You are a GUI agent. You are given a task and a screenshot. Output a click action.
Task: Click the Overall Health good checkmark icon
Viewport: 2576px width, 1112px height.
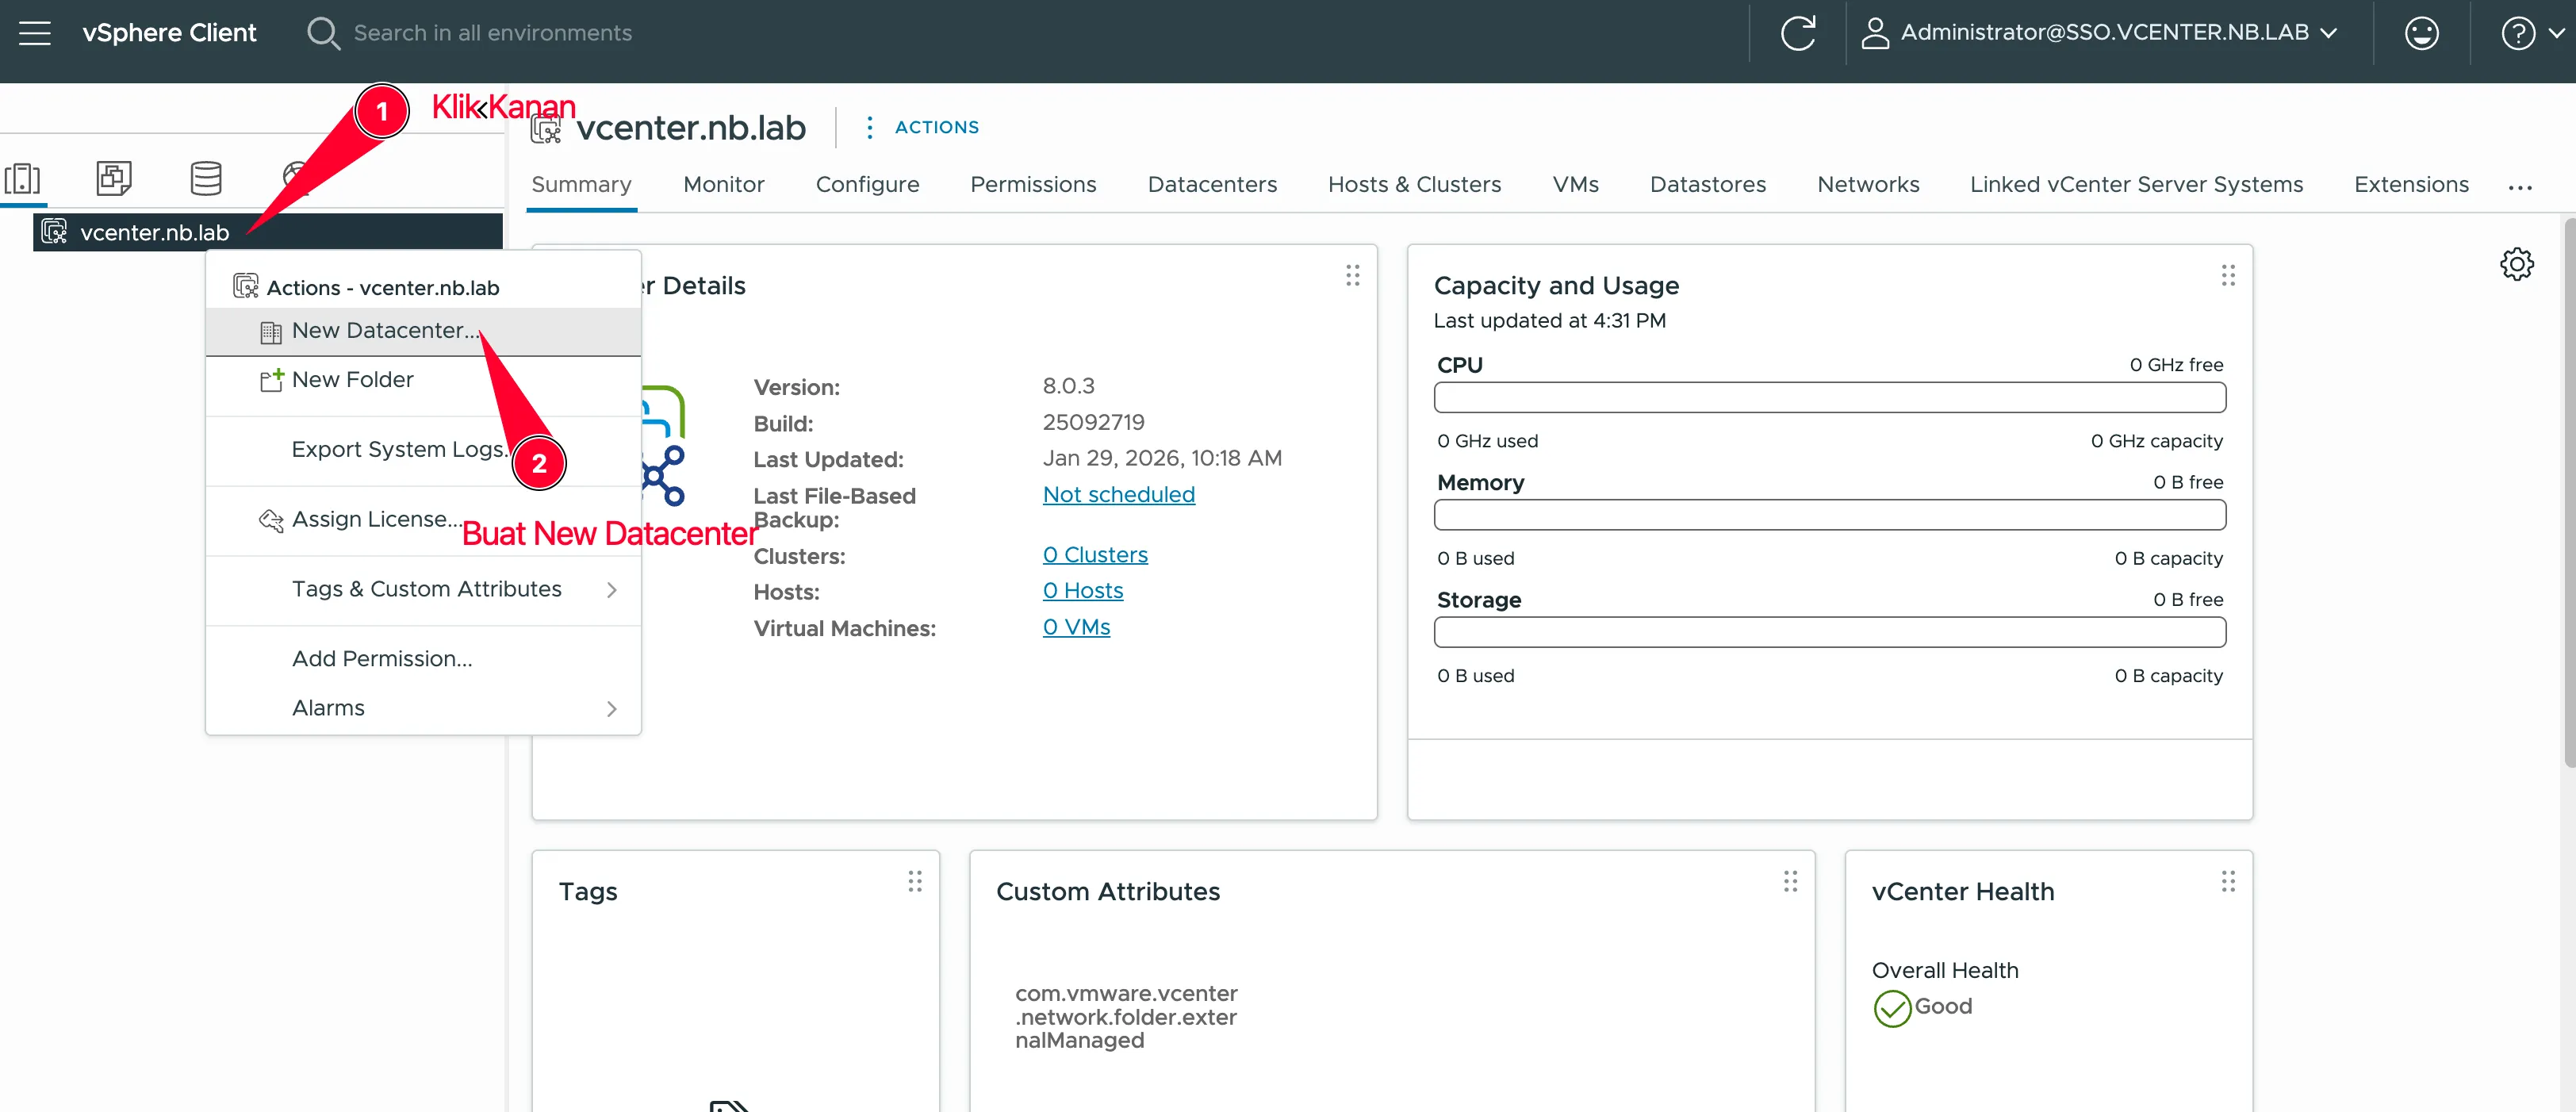pos(1891,1008)
